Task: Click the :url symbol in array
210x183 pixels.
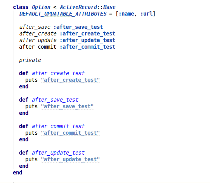Action: coord(146,14)
